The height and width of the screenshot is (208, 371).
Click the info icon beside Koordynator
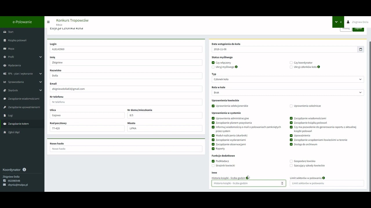(24, 170)
